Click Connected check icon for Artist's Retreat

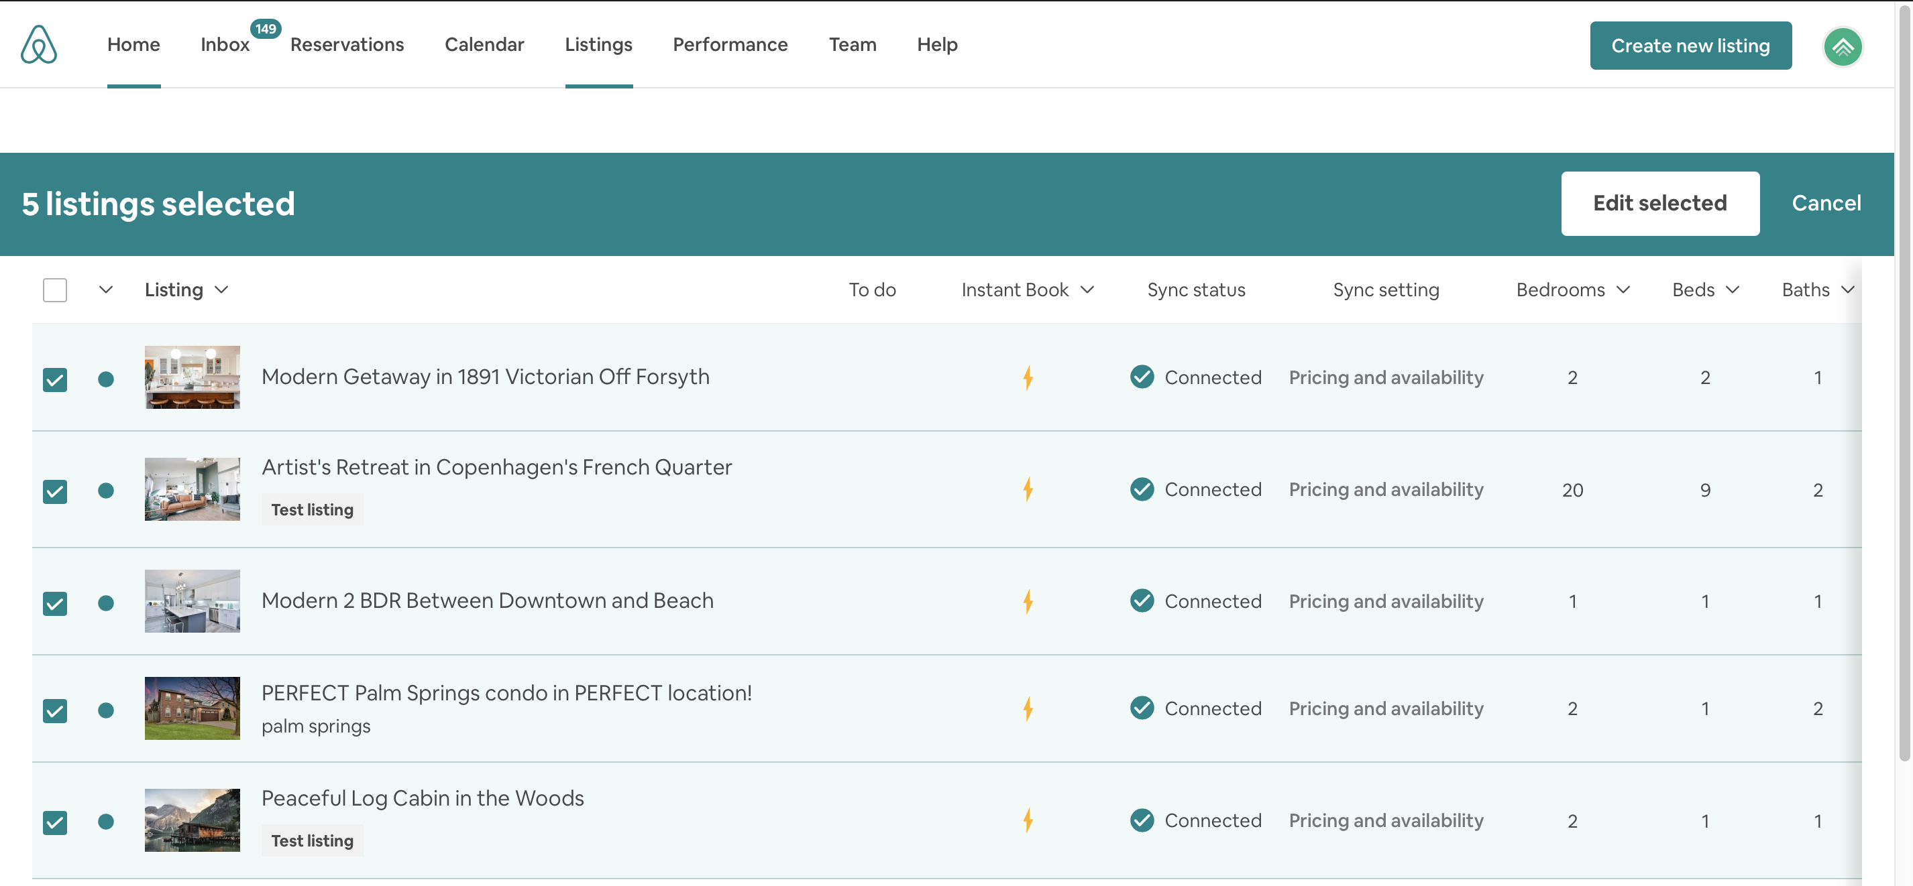[x=1142, y=489]
